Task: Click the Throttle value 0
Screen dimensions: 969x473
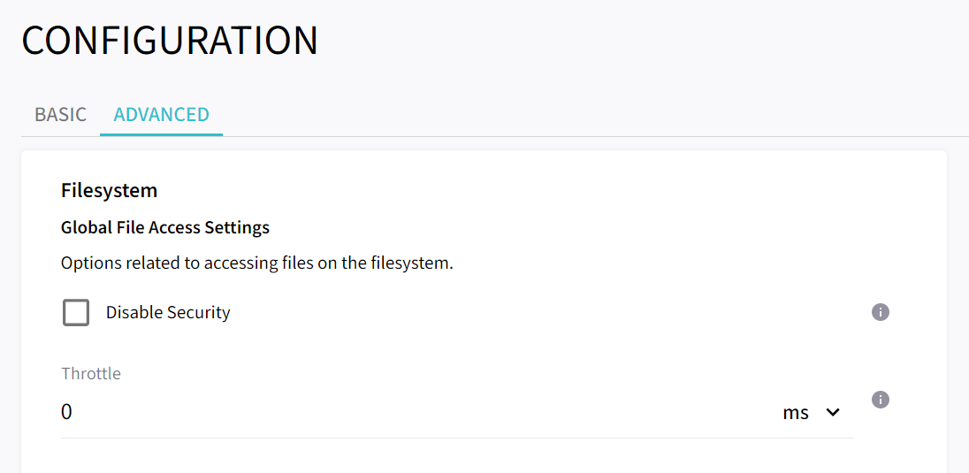Action: click(x=66, y=413)
